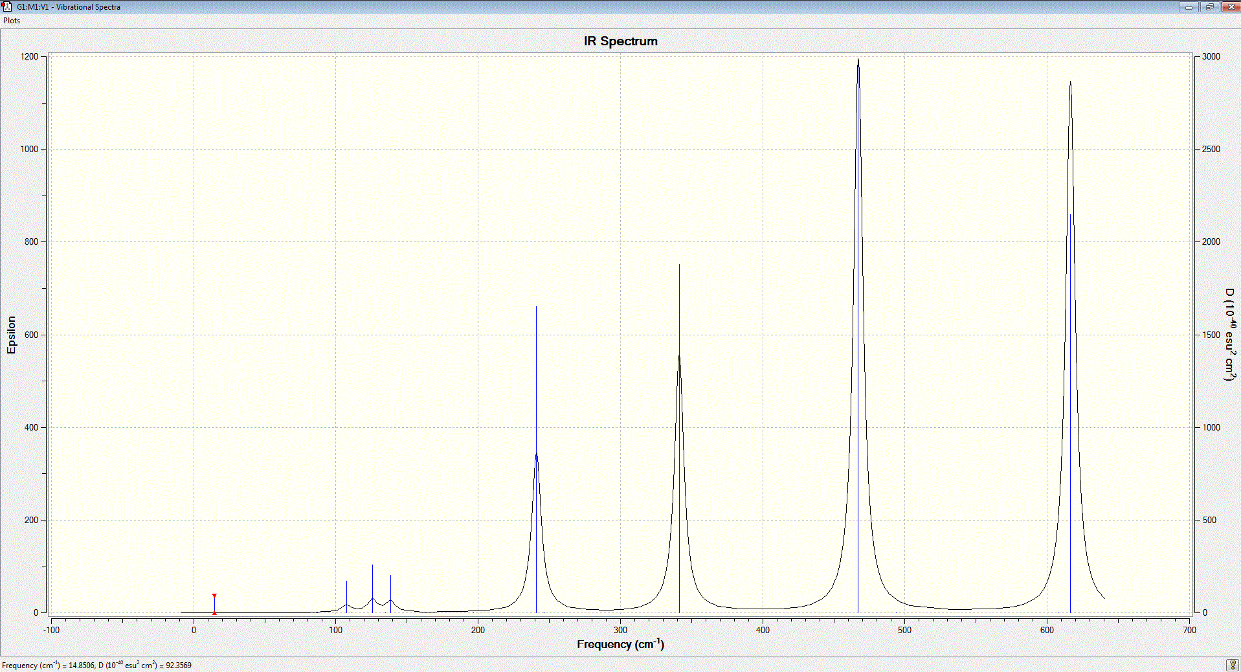Open the Plots menu

click(12, 21)
